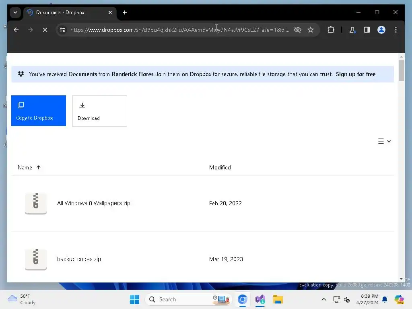
Task: Open All Windows 8 Wallpapers.zip file name
Action: click(x=93, y=203)
